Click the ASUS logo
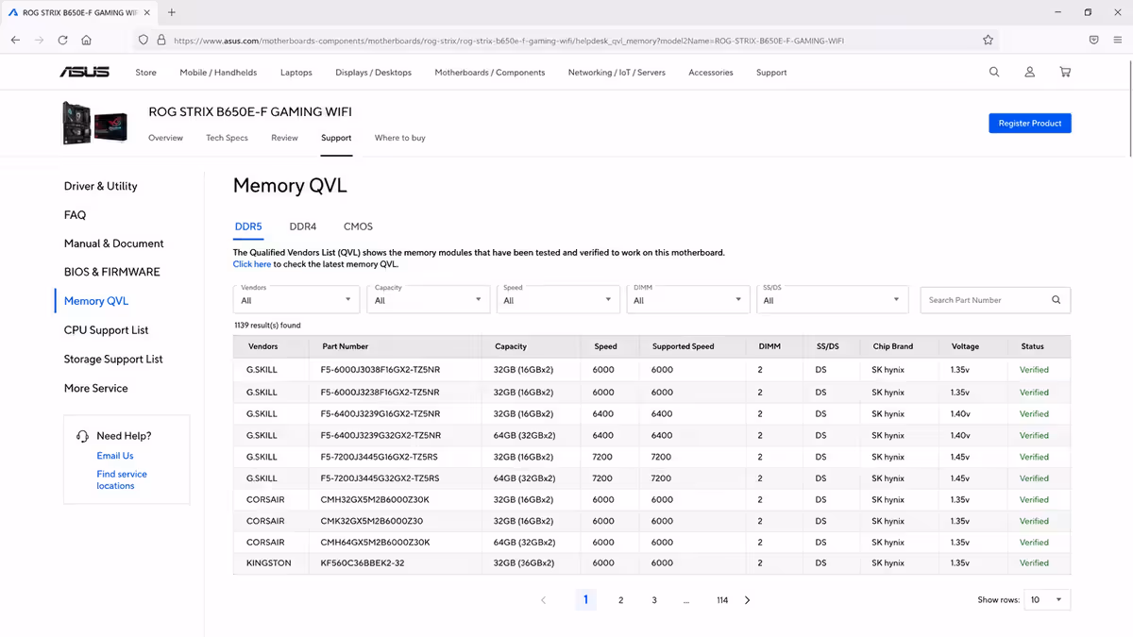1133x637 pixels. tap(85, 72)
